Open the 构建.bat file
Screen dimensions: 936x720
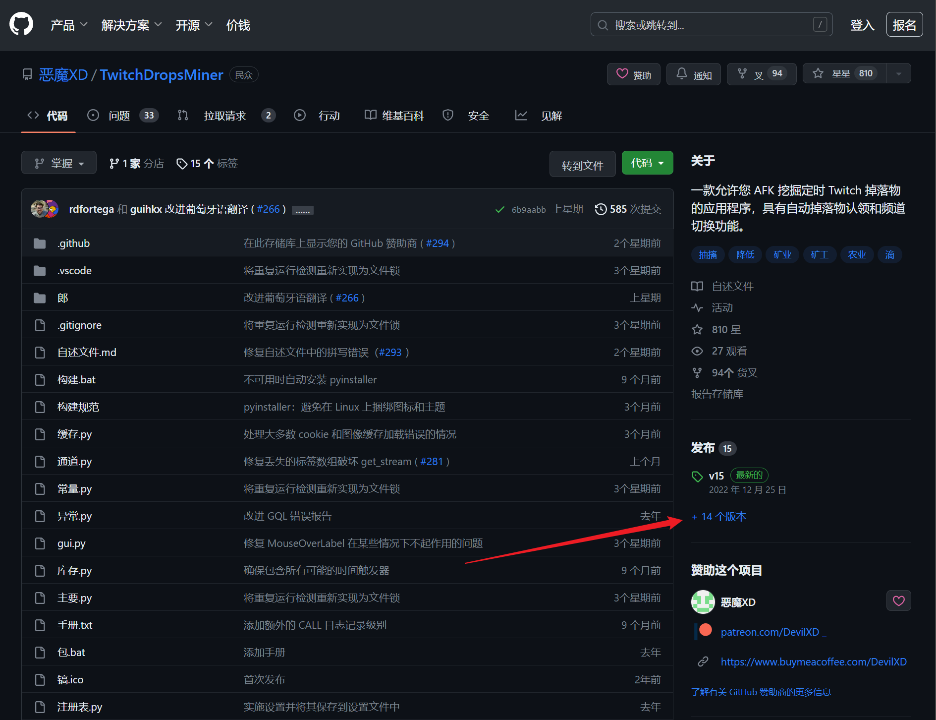point(76,379)
